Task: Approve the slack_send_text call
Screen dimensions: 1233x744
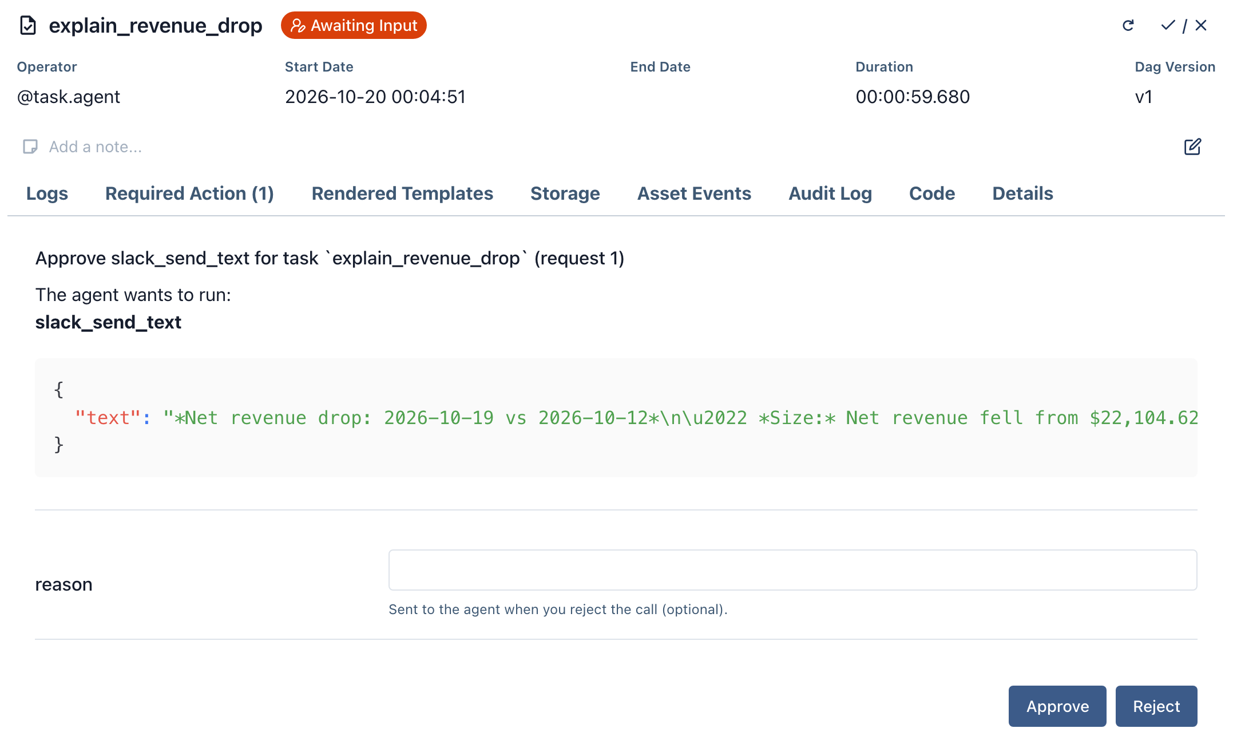Action: pos(1057,706)
